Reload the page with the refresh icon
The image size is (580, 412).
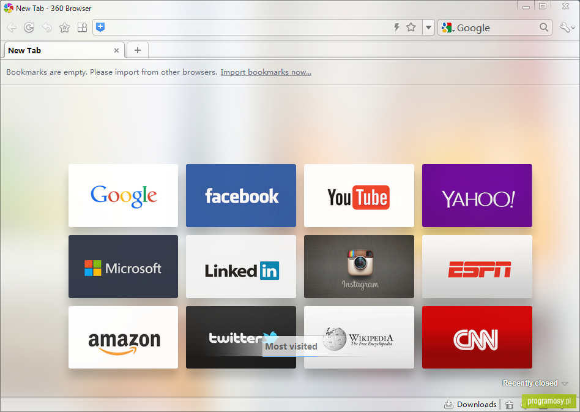[29, 28]
